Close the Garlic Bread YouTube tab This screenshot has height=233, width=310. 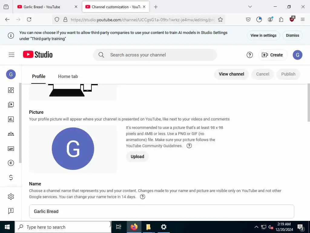tap(76, 7)
